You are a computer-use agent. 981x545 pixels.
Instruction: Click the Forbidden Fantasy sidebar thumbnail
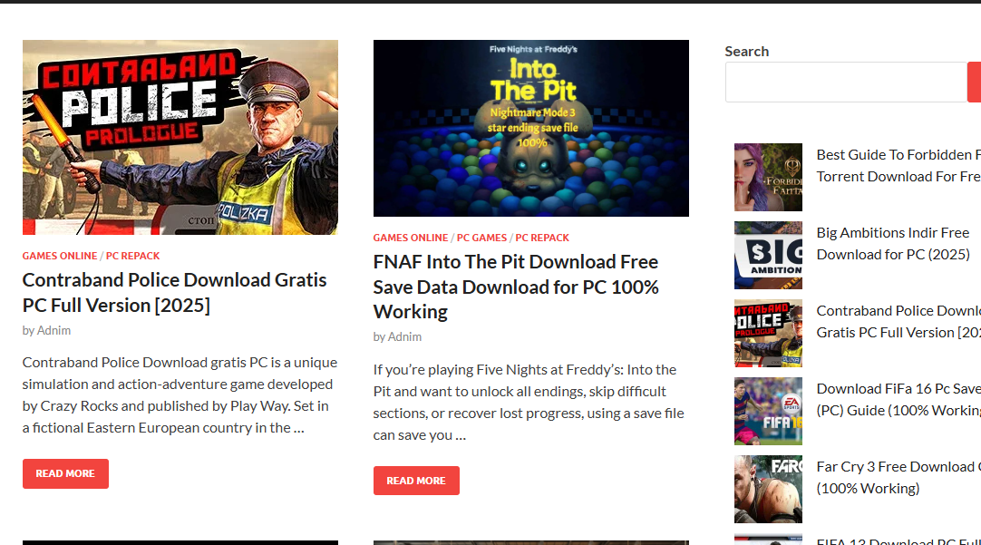(x=768, y=177)
